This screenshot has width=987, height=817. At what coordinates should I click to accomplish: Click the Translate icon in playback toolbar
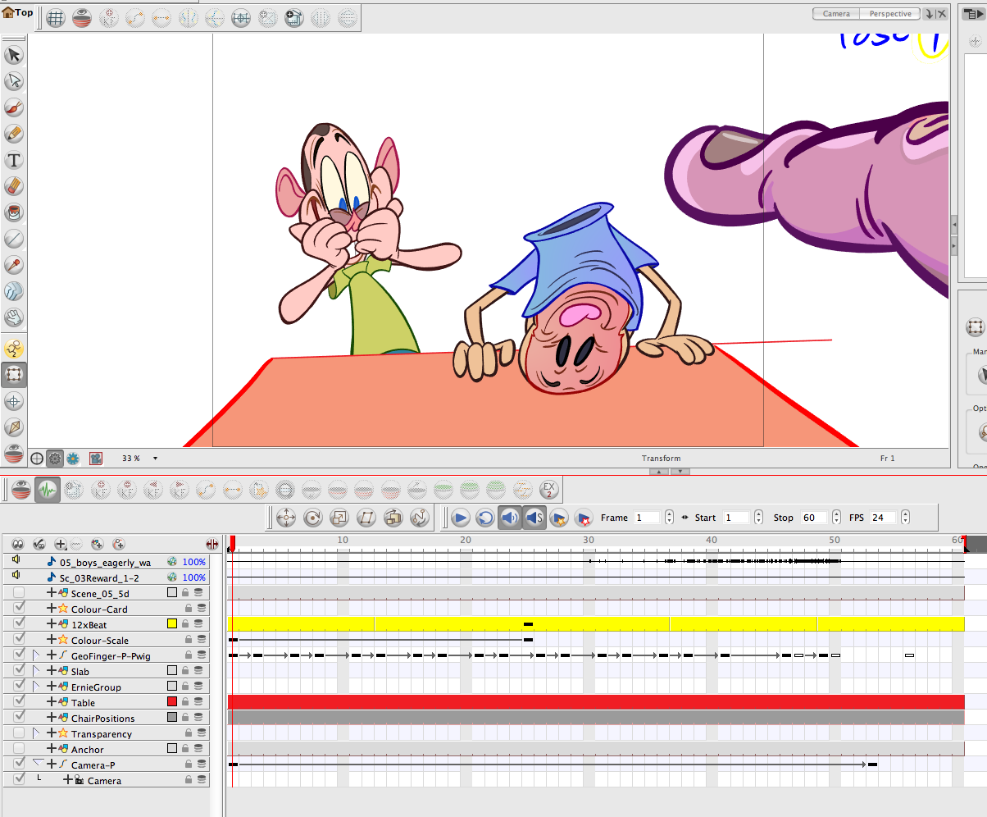tap(286, 518)
